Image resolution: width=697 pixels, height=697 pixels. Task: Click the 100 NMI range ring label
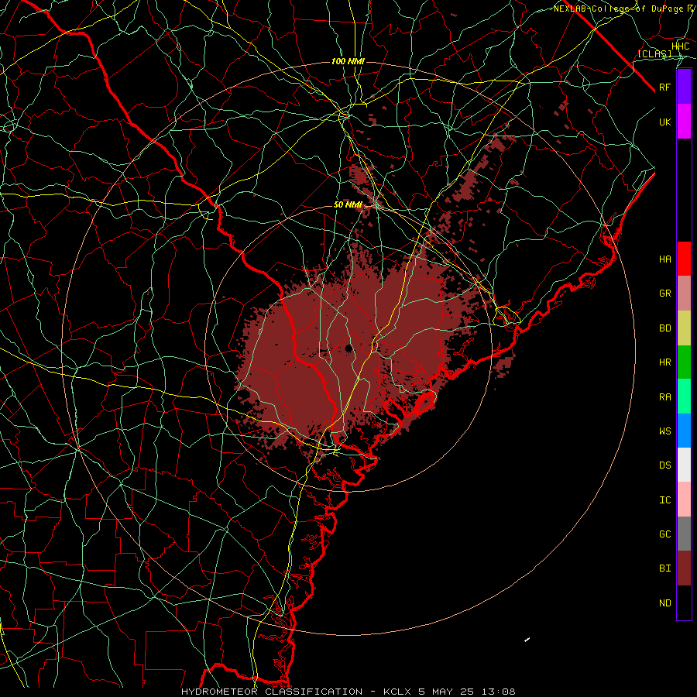pos(348,61)
